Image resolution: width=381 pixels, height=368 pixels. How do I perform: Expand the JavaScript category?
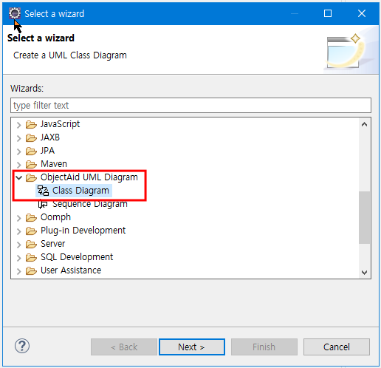click(x=19, y=125)
